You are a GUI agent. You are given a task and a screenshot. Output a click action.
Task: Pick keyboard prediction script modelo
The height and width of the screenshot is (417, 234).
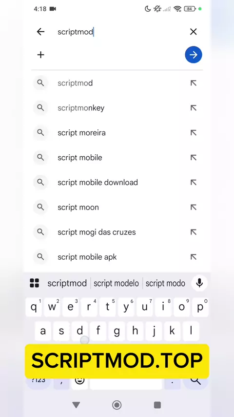pos(117,284)
